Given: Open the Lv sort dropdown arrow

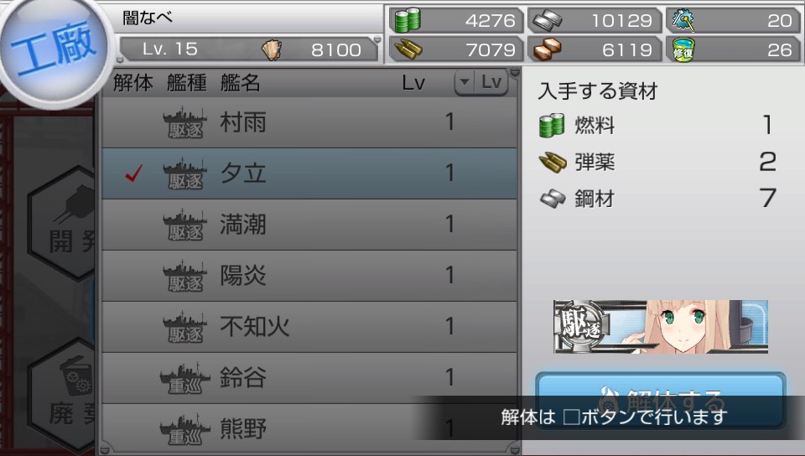Looking at the screenshot, I should point(465,81).
